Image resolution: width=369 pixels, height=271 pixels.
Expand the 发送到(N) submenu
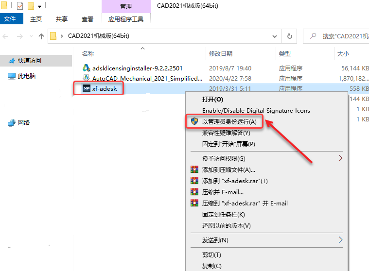[340, 240]
